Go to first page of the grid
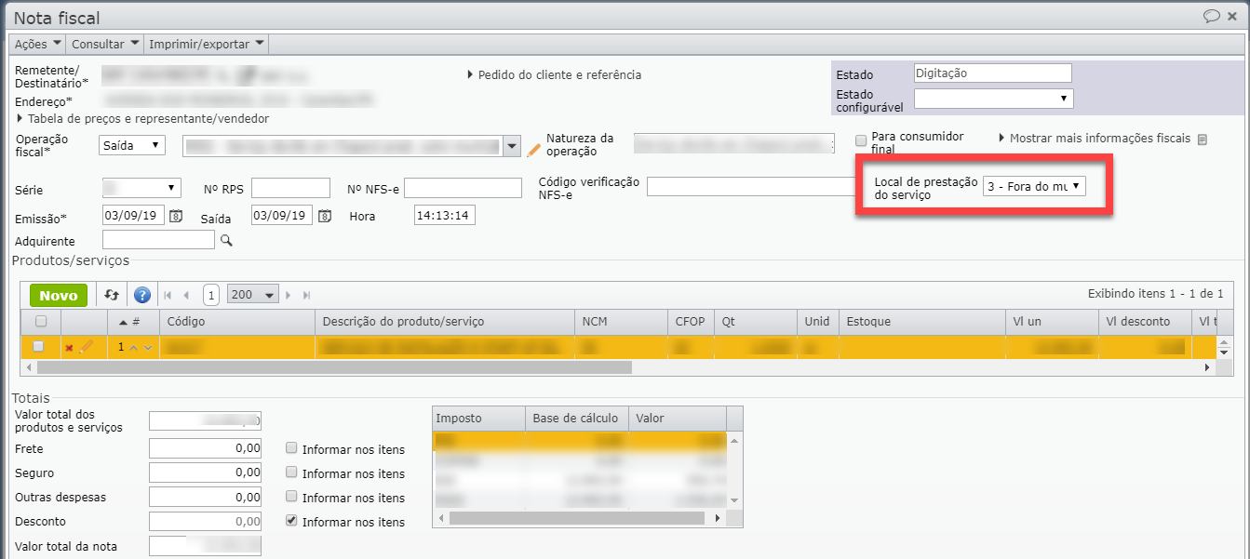 click(x=168, y=295)
